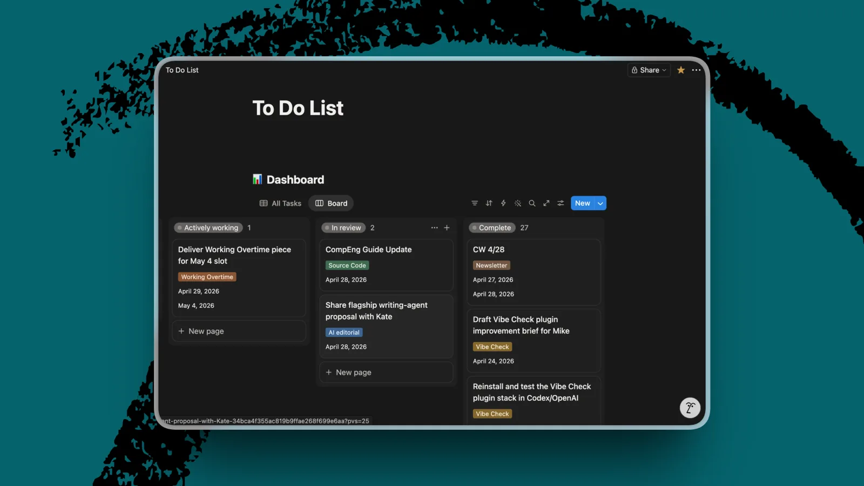Image resolution: width=864 pixels, height=486 pixels.
Task: Click Vibe Check tag on Draft card
Action: (492, 347)
